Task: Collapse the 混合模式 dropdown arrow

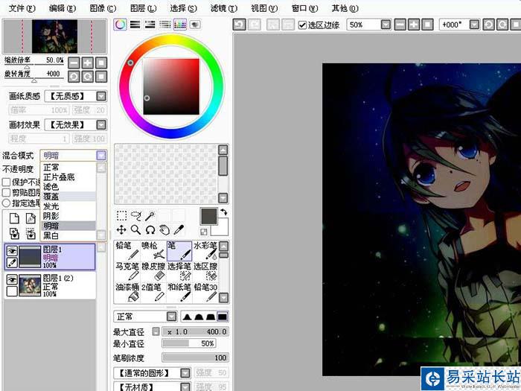Action: click(101, 155)
